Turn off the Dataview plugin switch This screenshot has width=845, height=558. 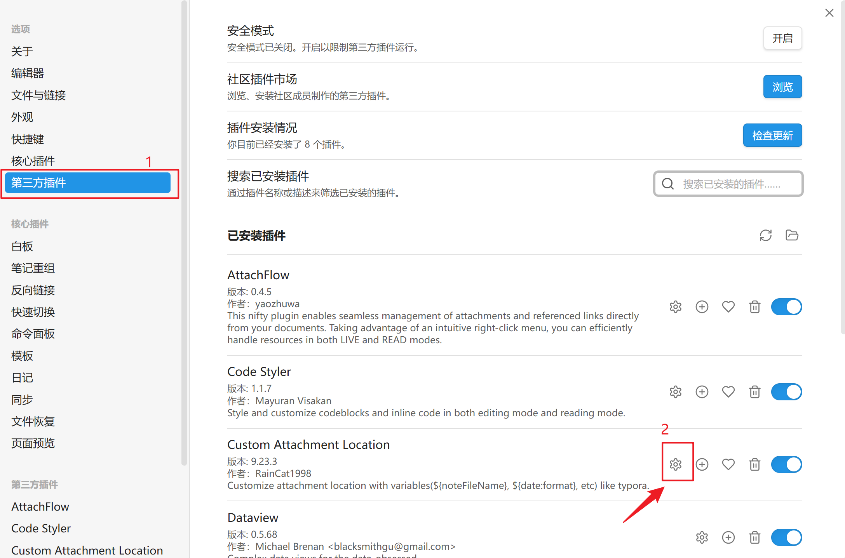(x=786, y=537)
